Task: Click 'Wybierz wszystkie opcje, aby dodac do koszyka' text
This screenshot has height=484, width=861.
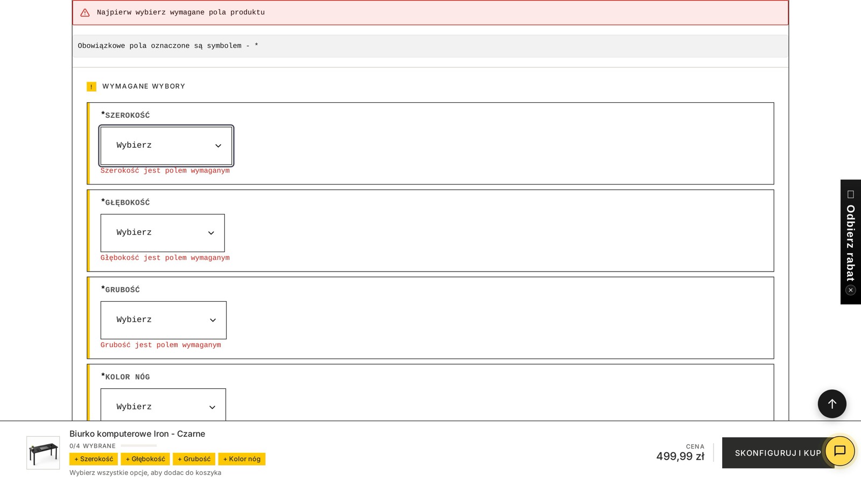Action: point(145,473)
